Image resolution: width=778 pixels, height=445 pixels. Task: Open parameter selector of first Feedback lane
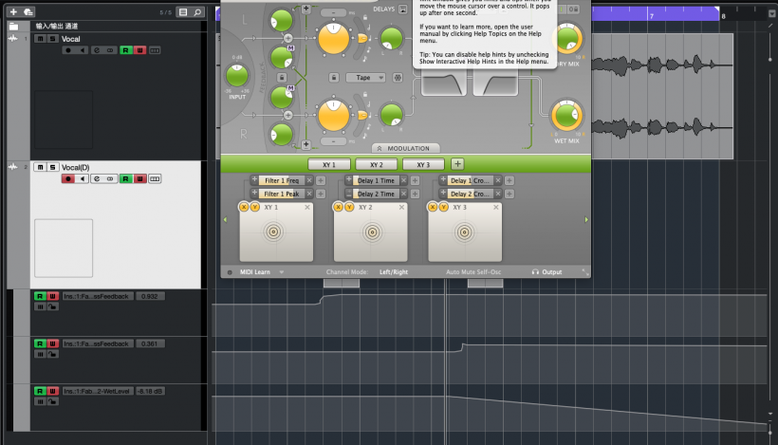pos(97,296)
